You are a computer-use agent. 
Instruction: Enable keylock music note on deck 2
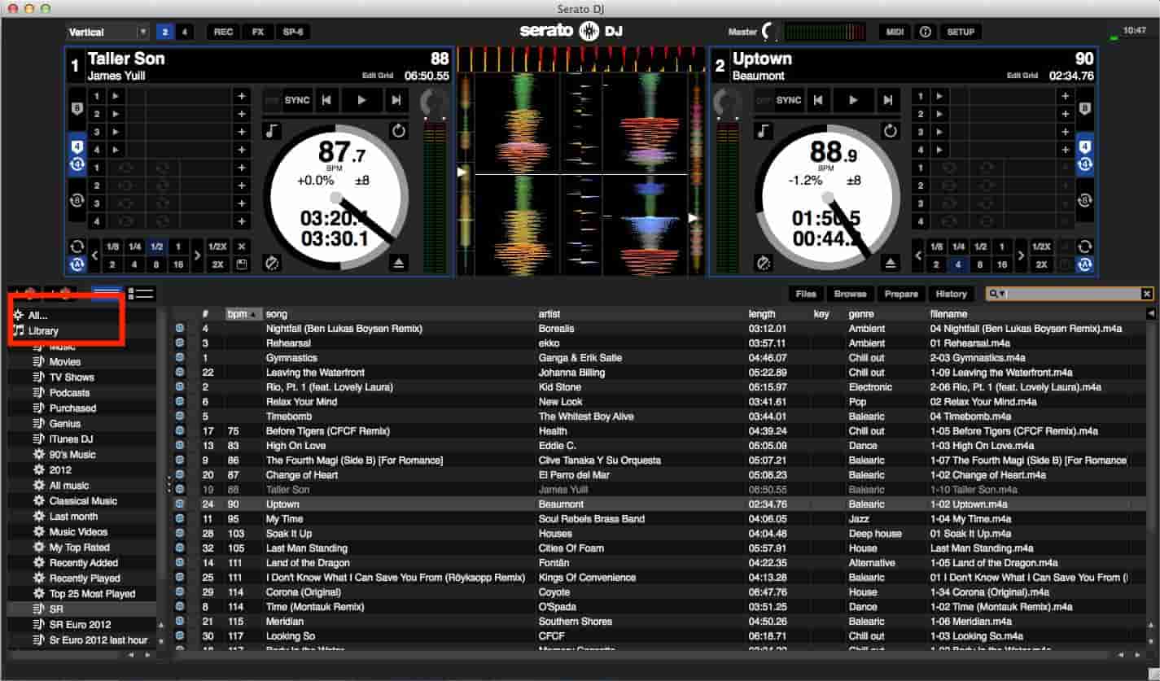click(763, 131)
